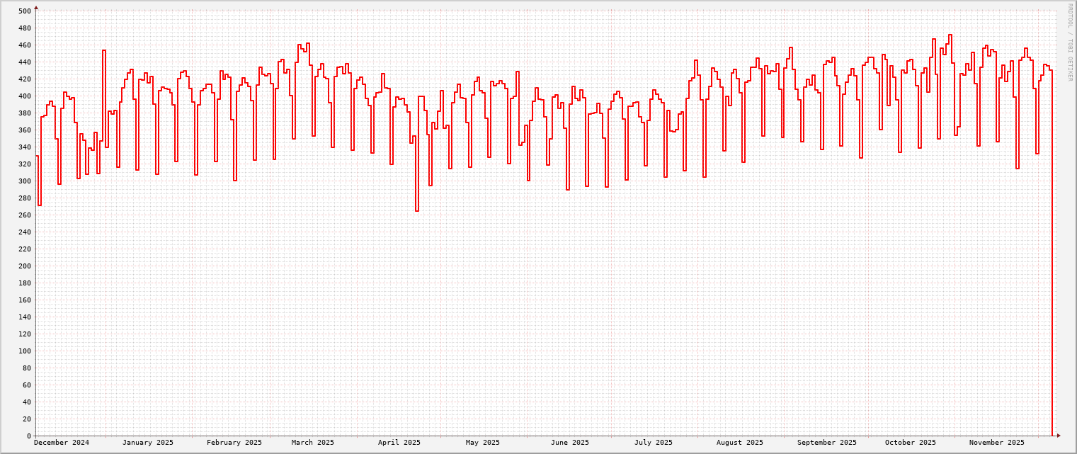Screen dimensions: 1077x454
Task: Click the deep dip just before April 2025
Action: pyautogui.click(x=417, y=210)
